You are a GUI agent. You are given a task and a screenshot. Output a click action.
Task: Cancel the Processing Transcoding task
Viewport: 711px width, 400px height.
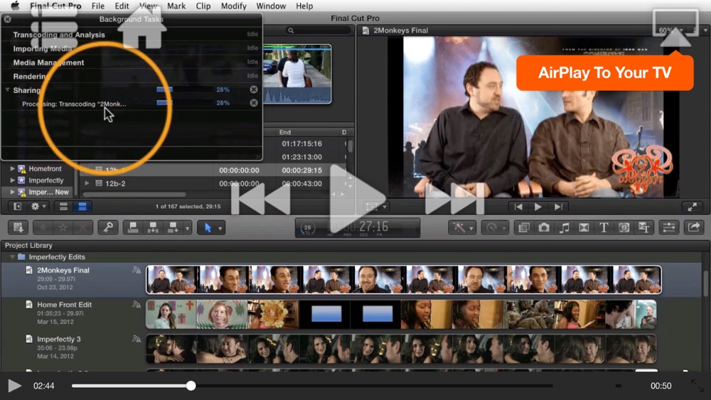254,103
